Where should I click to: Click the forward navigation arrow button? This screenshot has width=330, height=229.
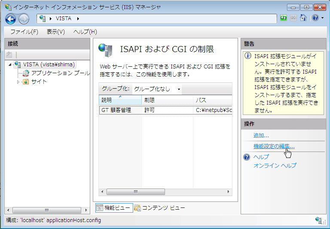pos(24,19)
